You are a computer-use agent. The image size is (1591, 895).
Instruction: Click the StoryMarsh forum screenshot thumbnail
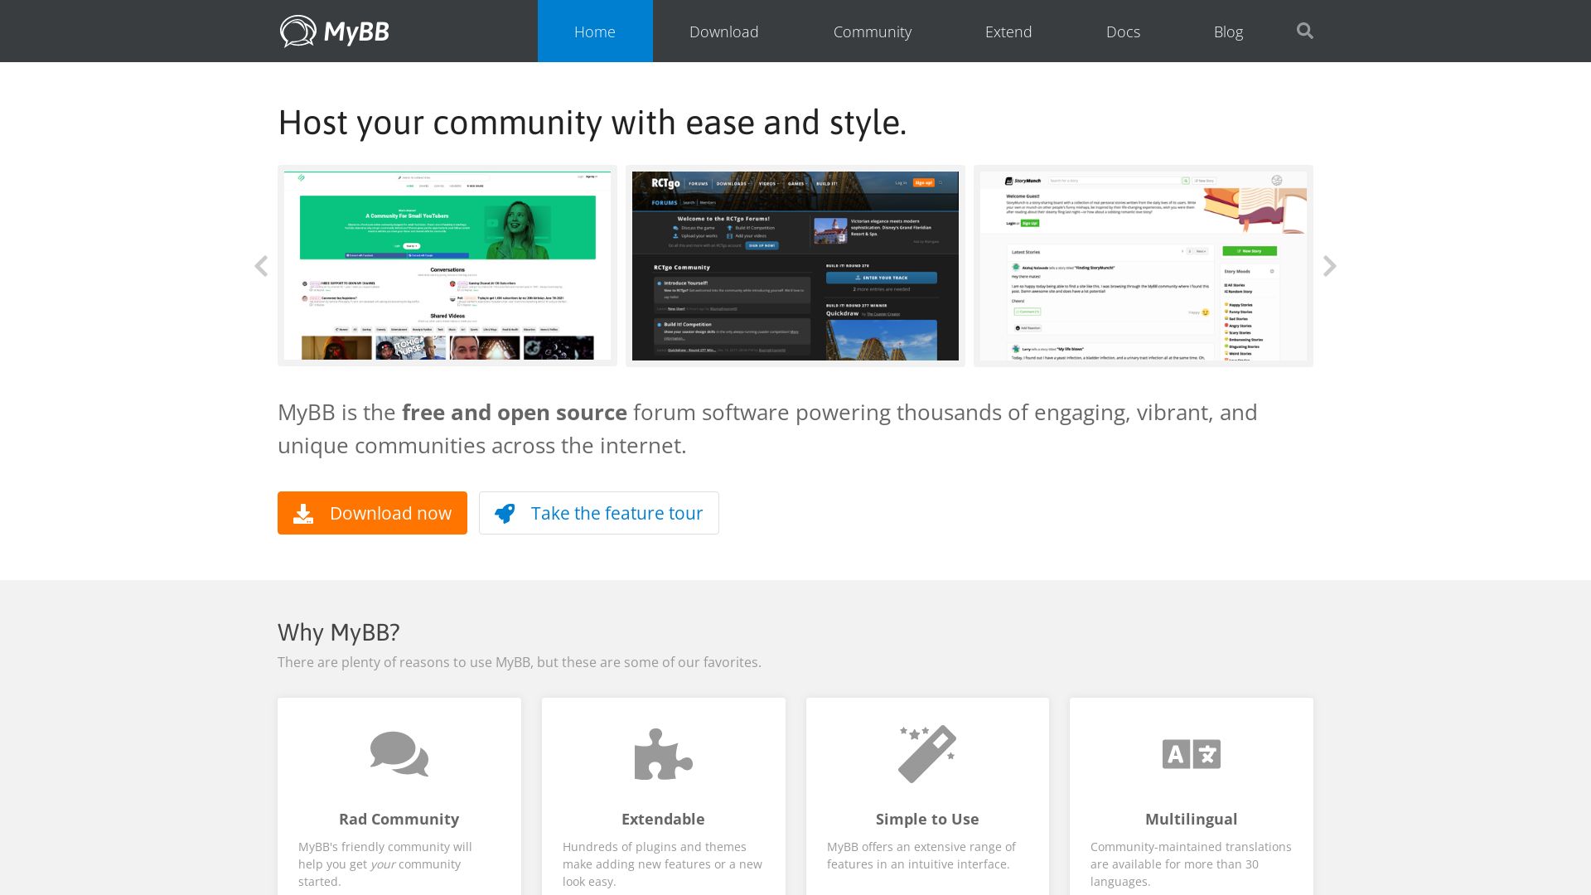1142,265
